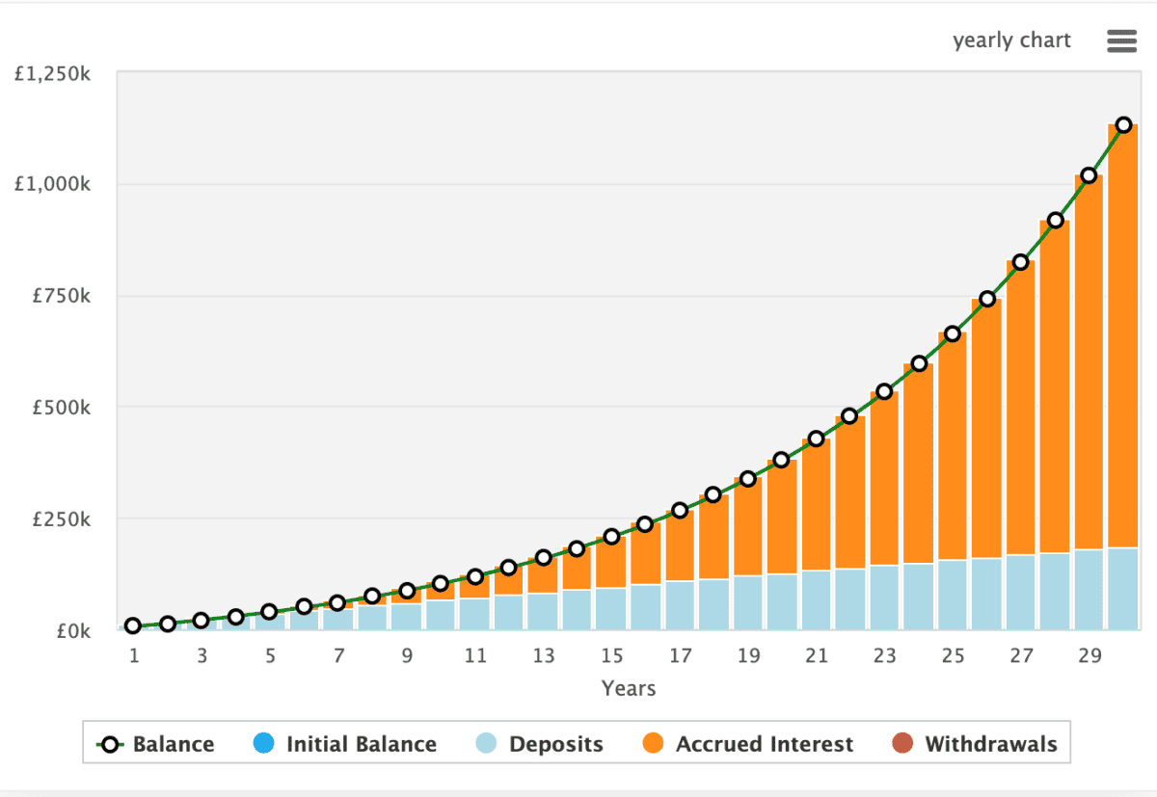Image resolution: width=1157 pixels, height=797 pixels.
Task: Toggle Initial Balance legend item
Action: (x=361, y=744)
